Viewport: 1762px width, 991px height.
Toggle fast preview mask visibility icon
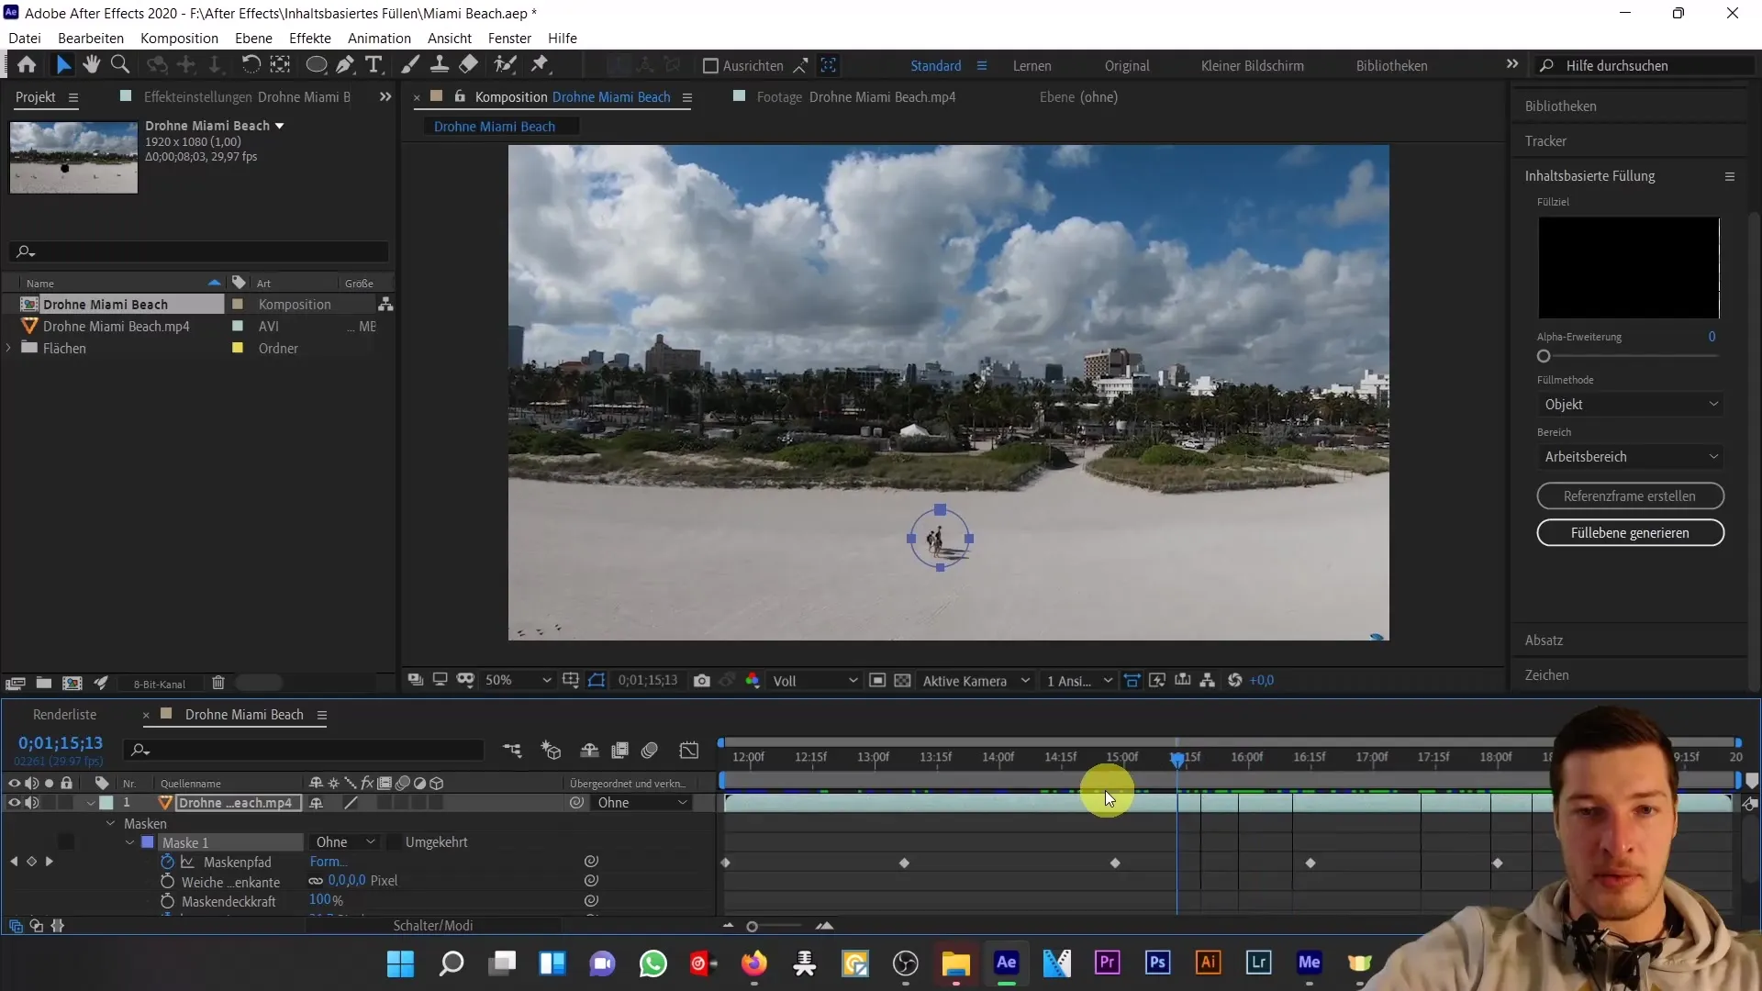[597, 681]
